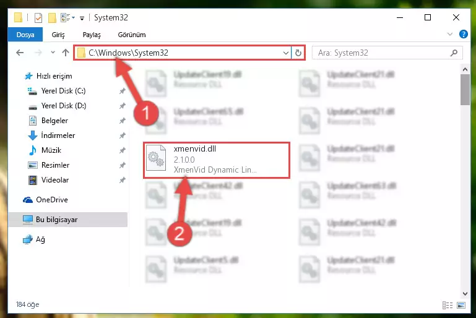
Task: Click the Back navigation arrow
Action: click(x=20, y=53)
